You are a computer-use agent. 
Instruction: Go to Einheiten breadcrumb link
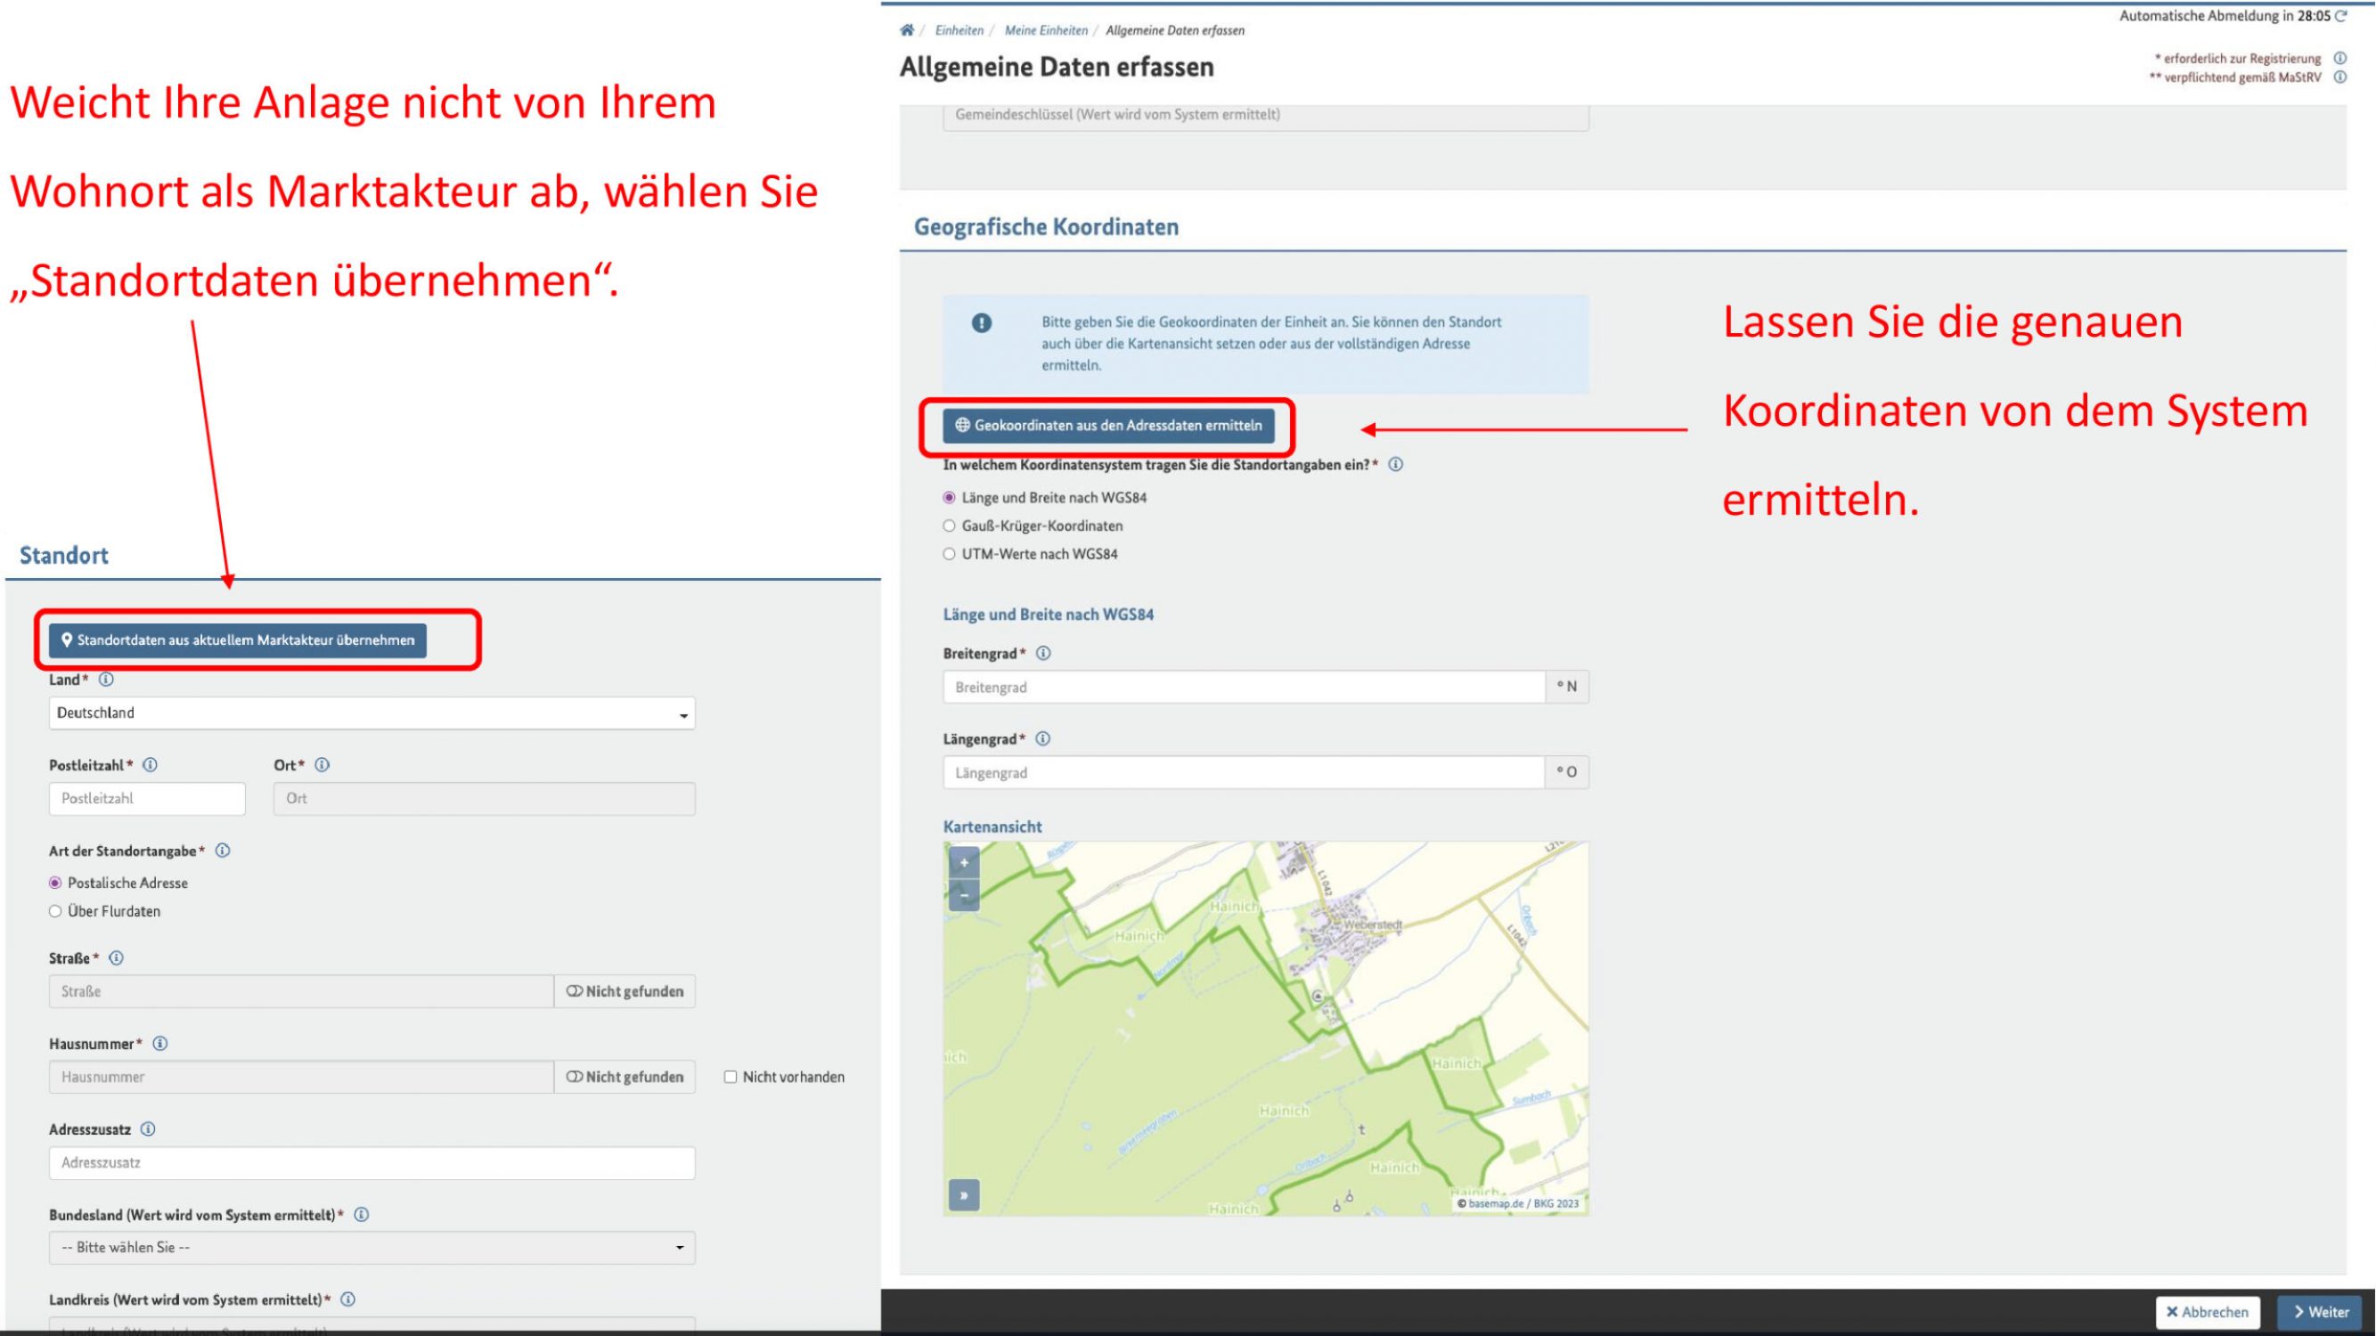(x=959, y=30)
